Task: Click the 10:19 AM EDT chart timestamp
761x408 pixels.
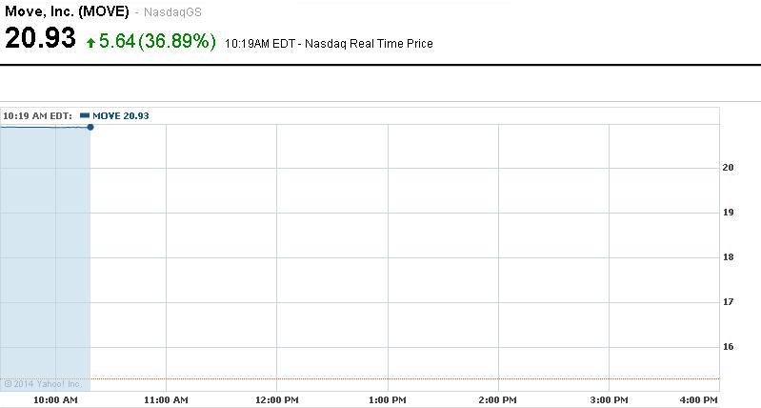Action: click(x=37, y=115)
